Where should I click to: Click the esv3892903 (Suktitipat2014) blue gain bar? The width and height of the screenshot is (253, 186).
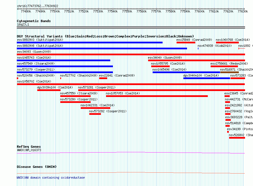click(x=90, y=43)
